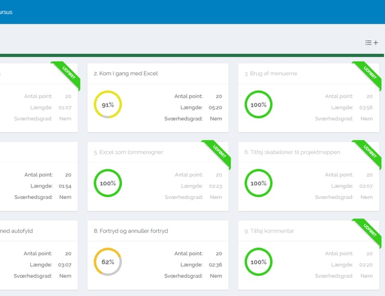
Task: Click the blue header bar course title
Action: tap(6, 12)
